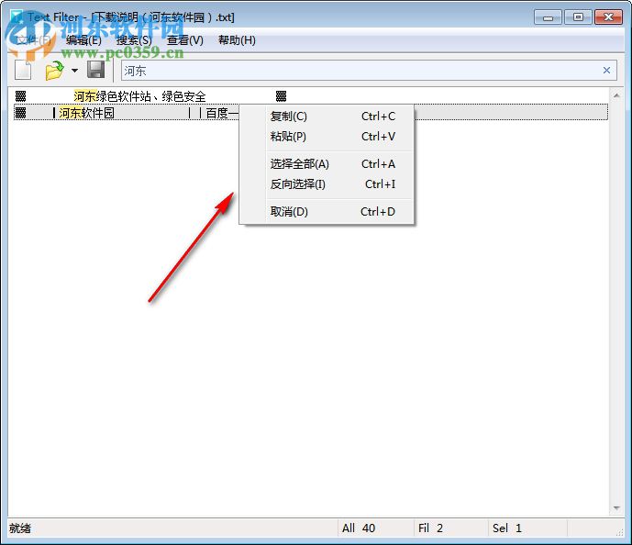The image size is (632, 545).
Task: Click the 就绪 status text
Action: point(20,528)
